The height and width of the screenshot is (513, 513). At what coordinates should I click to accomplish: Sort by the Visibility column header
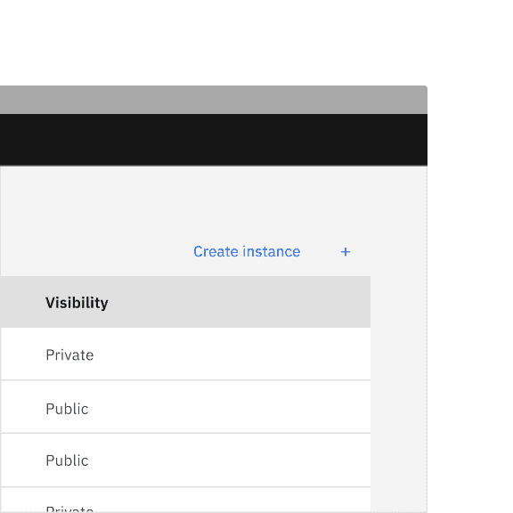click(x=77, y=303)
